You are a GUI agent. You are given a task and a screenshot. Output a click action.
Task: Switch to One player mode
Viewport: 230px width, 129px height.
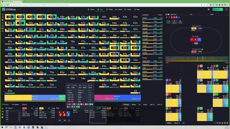(x=5, y=104)
